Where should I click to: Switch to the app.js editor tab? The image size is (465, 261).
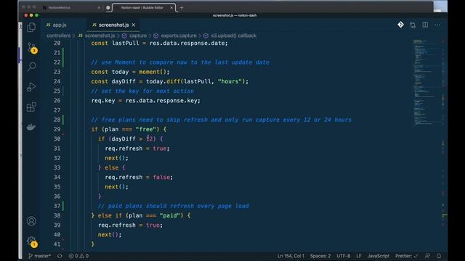(57, 25)
